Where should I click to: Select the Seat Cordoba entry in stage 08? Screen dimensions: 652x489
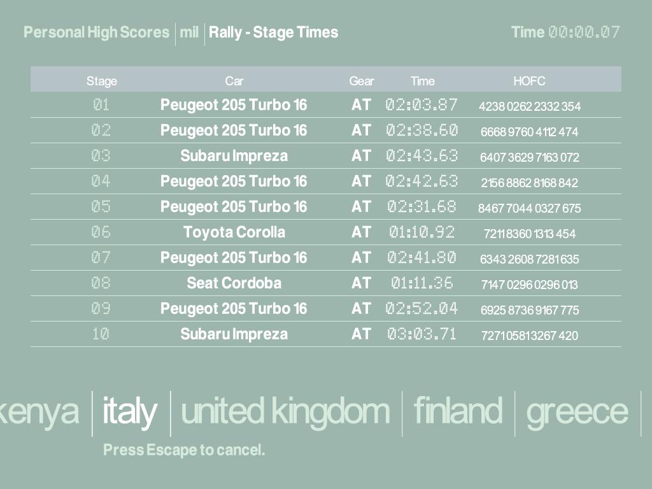coord(234,283)
